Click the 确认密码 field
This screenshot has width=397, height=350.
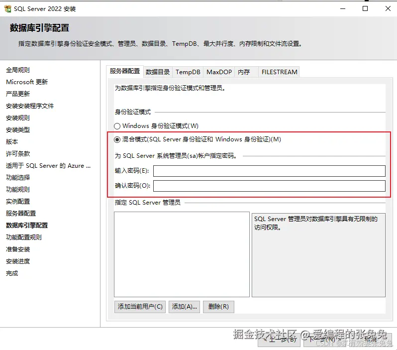point(269,186)
